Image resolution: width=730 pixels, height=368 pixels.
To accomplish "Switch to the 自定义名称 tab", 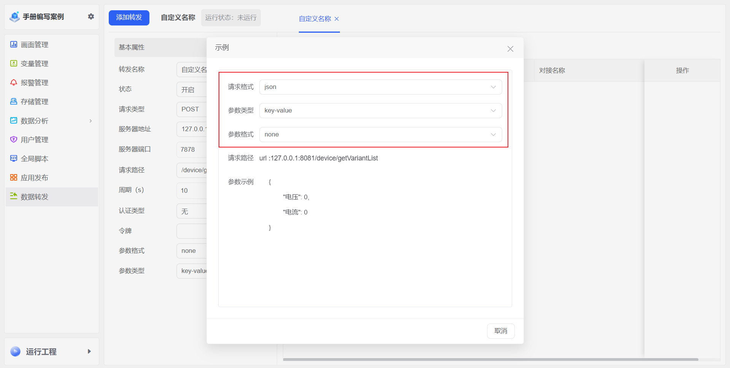I will click(x=315, y=19).
